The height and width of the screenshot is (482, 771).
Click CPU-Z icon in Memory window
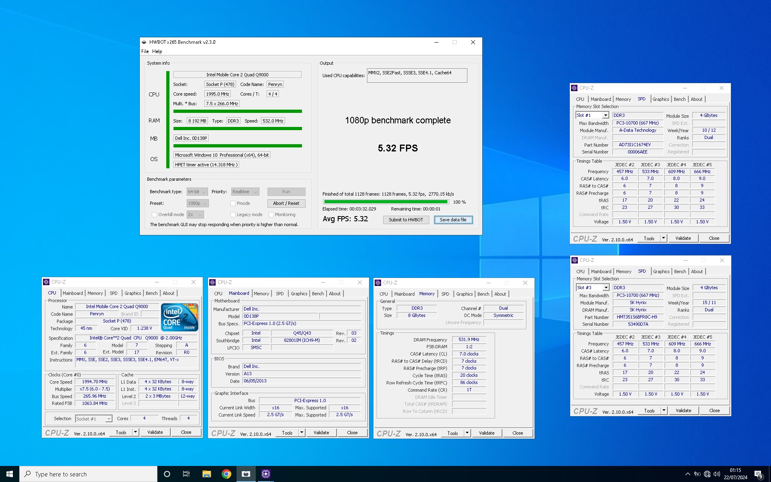(378, 283)
